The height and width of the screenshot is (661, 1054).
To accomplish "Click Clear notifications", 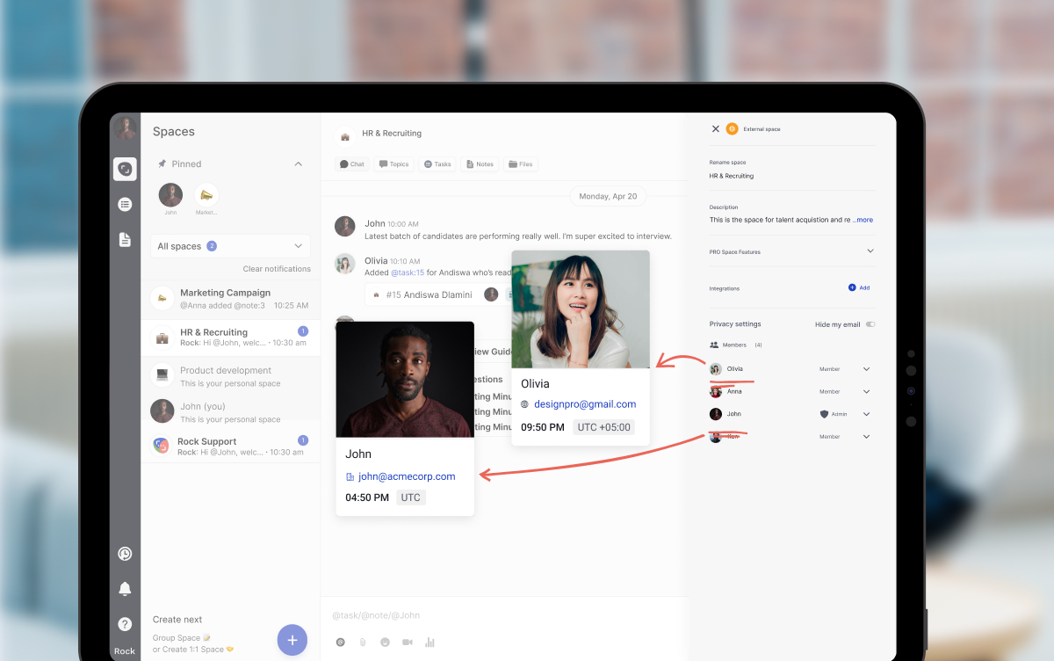I will pos(278,268).
